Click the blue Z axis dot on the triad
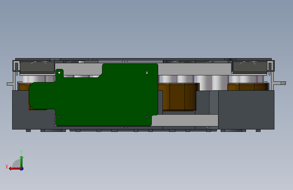The height and width of the screenshot is (190, 293). [x=22, y=169]
